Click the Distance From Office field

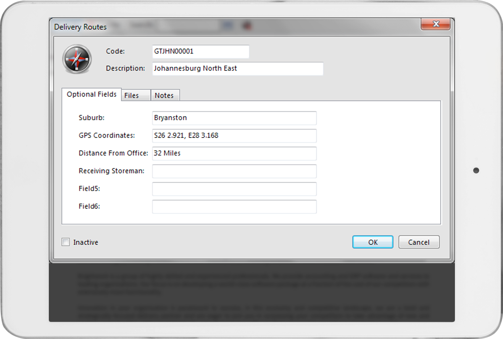tap(234, 153)
